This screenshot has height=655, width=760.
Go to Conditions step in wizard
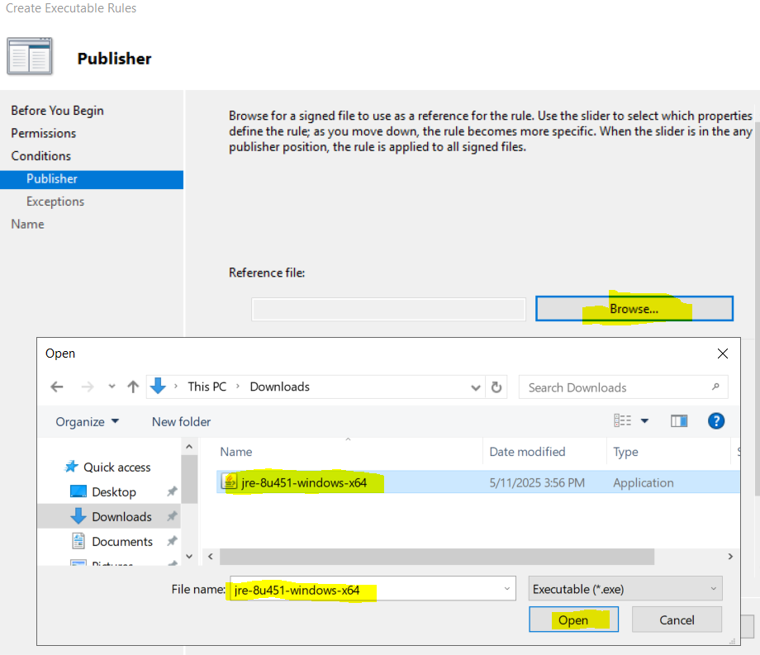coord(41,156)
